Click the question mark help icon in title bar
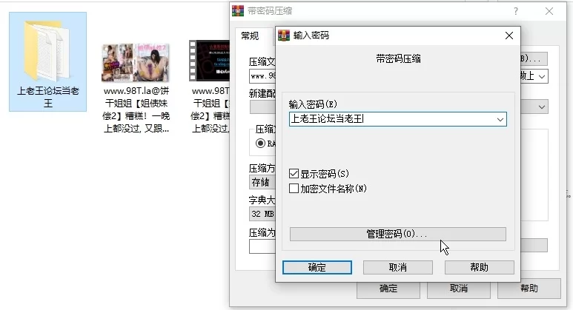Screen dimensions: 573x310 [516, 11]
